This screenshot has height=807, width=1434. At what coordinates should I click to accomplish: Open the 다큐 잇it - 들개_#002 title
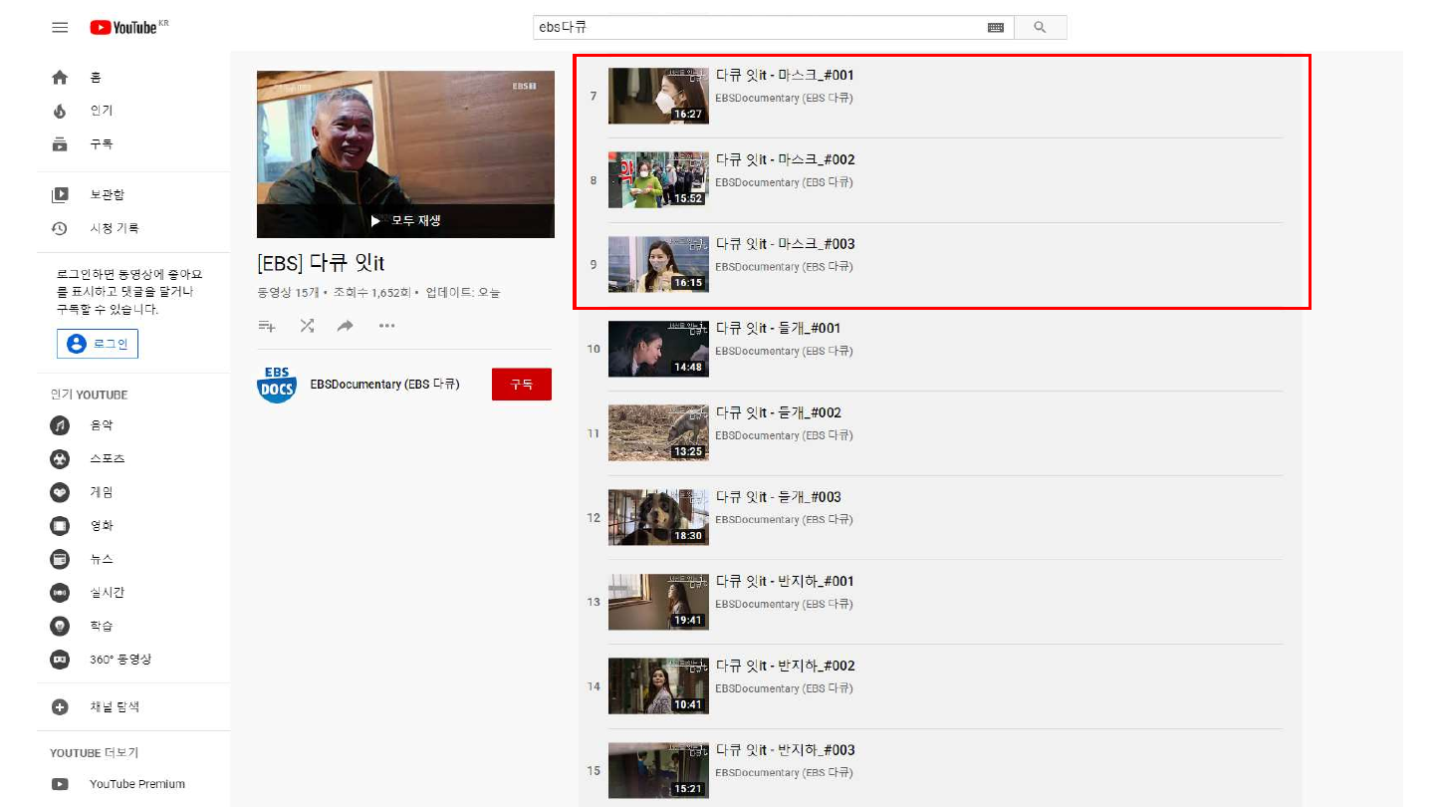point(779,412)
